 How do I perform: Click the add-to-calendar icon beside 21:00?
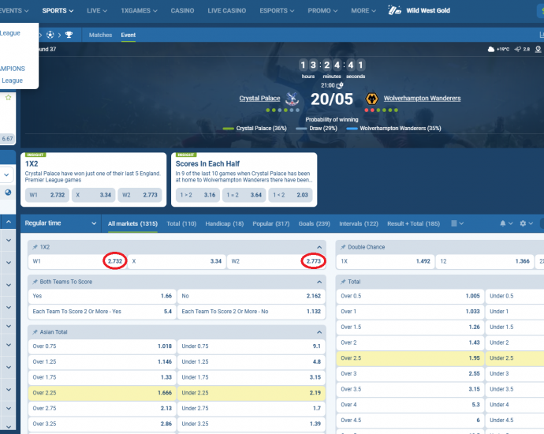(x=340, y=85)
